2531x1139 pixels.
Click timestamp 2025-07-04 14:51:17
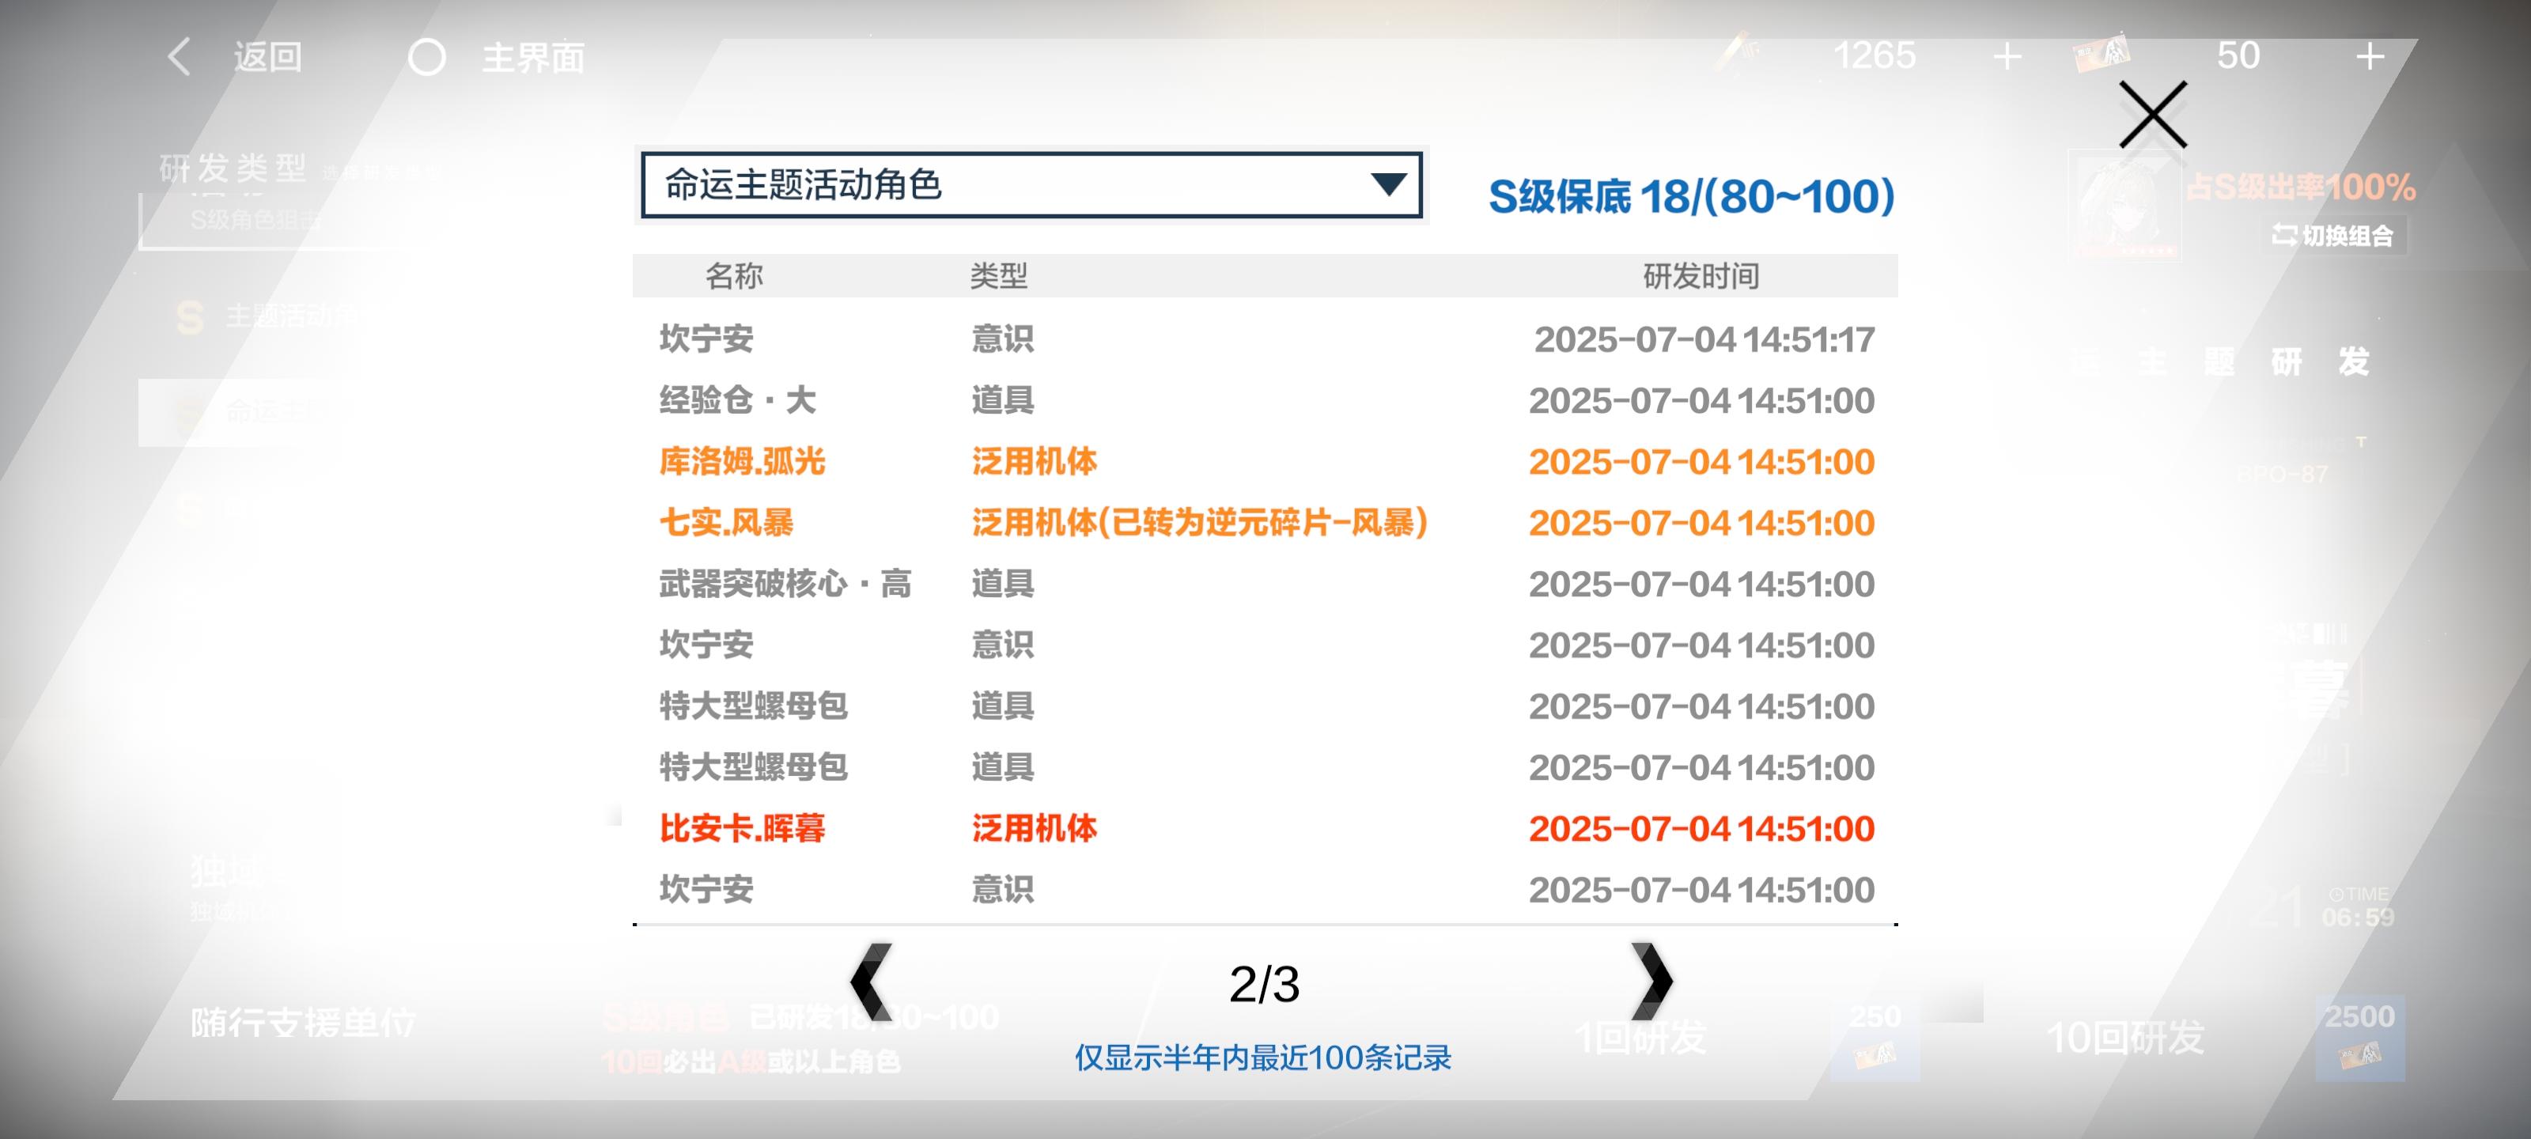click(1704, 340)
